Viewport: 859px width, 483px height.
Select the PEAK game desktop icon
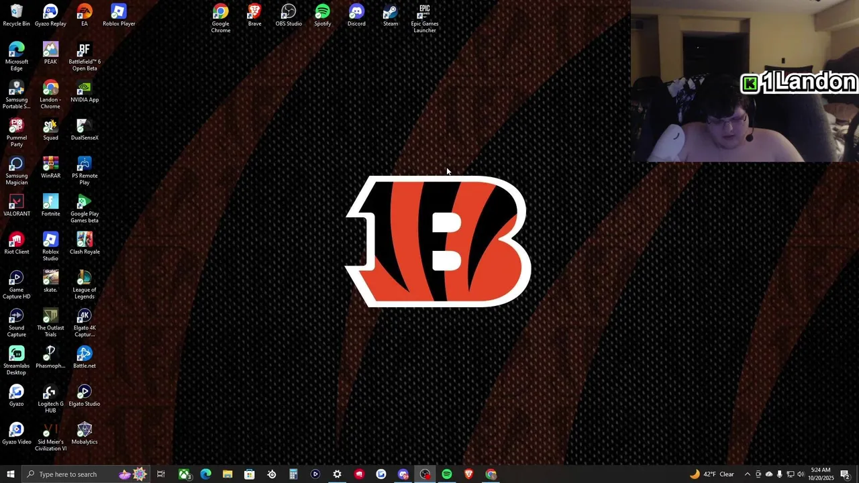(50, 54)
